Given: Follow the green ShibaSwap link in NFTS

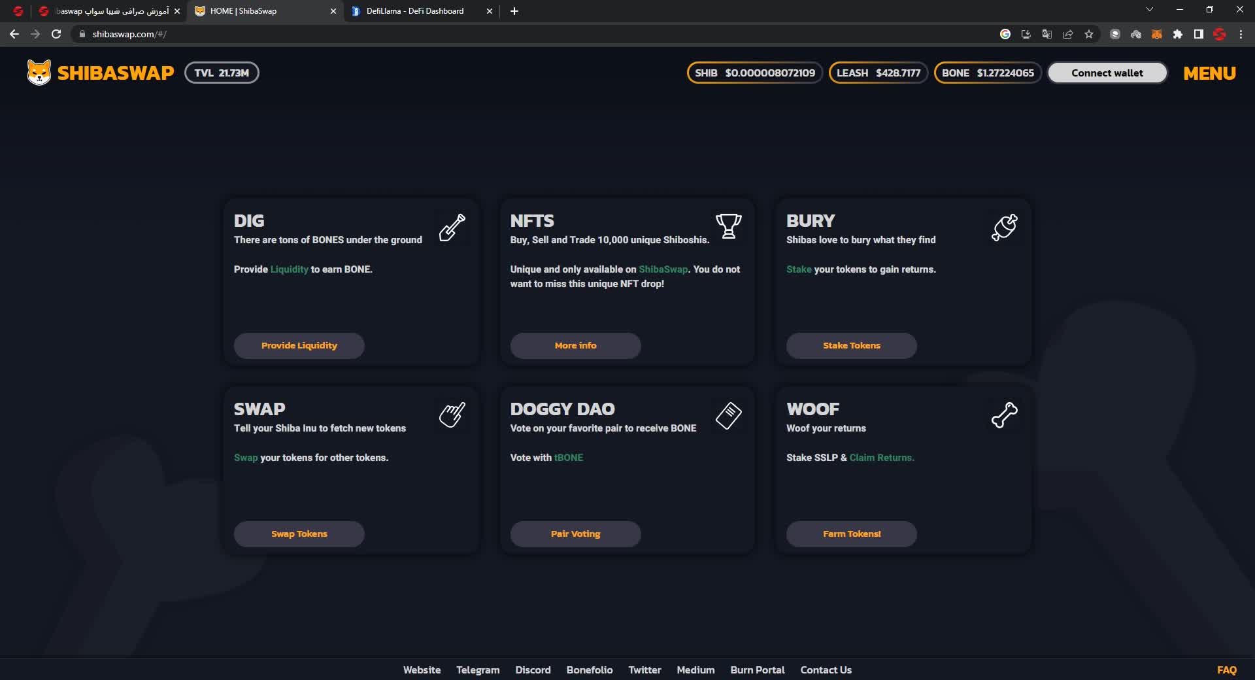Looking at the screenshot, I should (663, 269).
